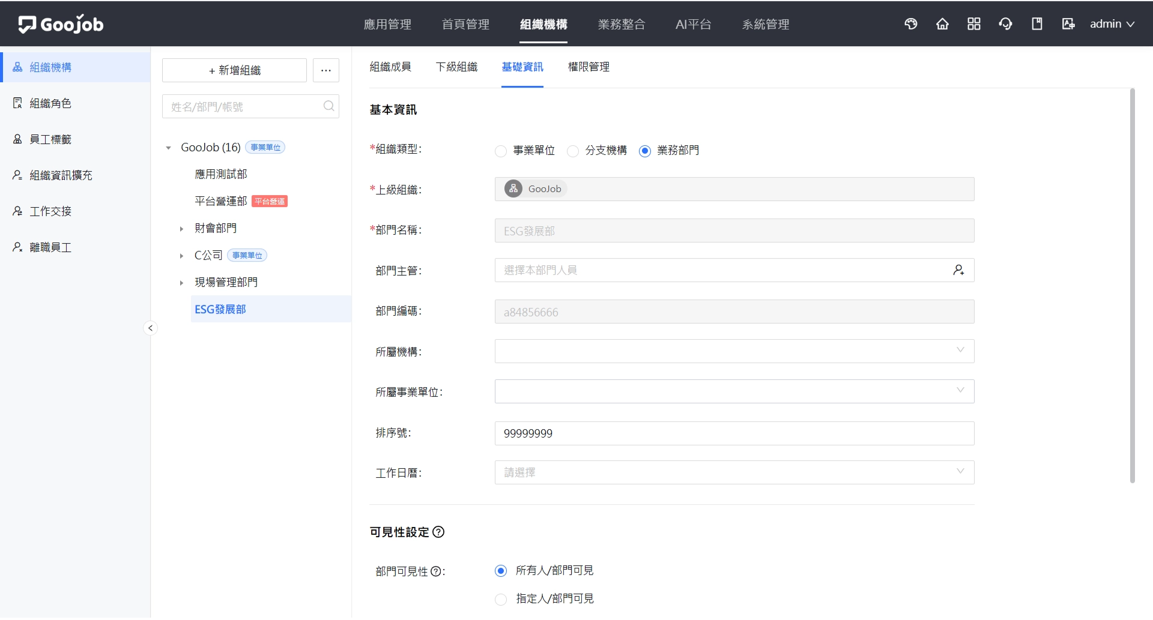Open customer support headset icon
This screenshot has height=620, width=1153.
pos(1005,24)
